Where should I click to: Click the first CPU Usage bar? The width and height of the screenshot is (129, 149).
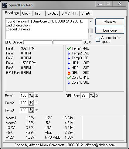[x=38, y=42]
